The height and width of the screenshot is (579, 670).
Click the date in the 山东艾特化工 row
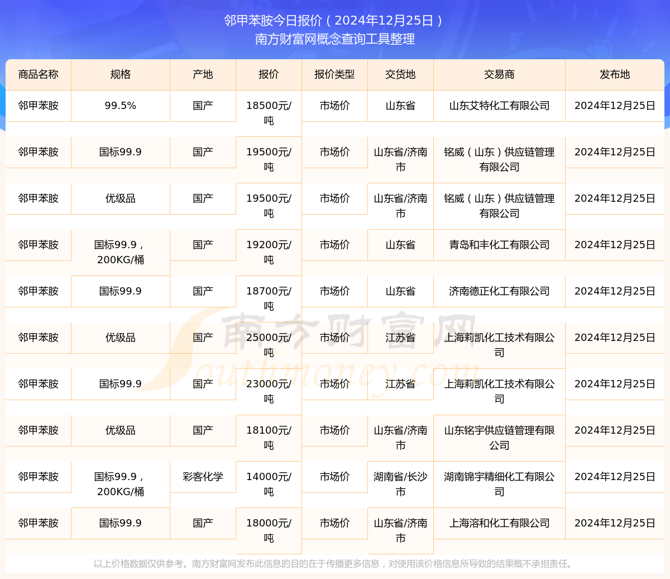615,106
